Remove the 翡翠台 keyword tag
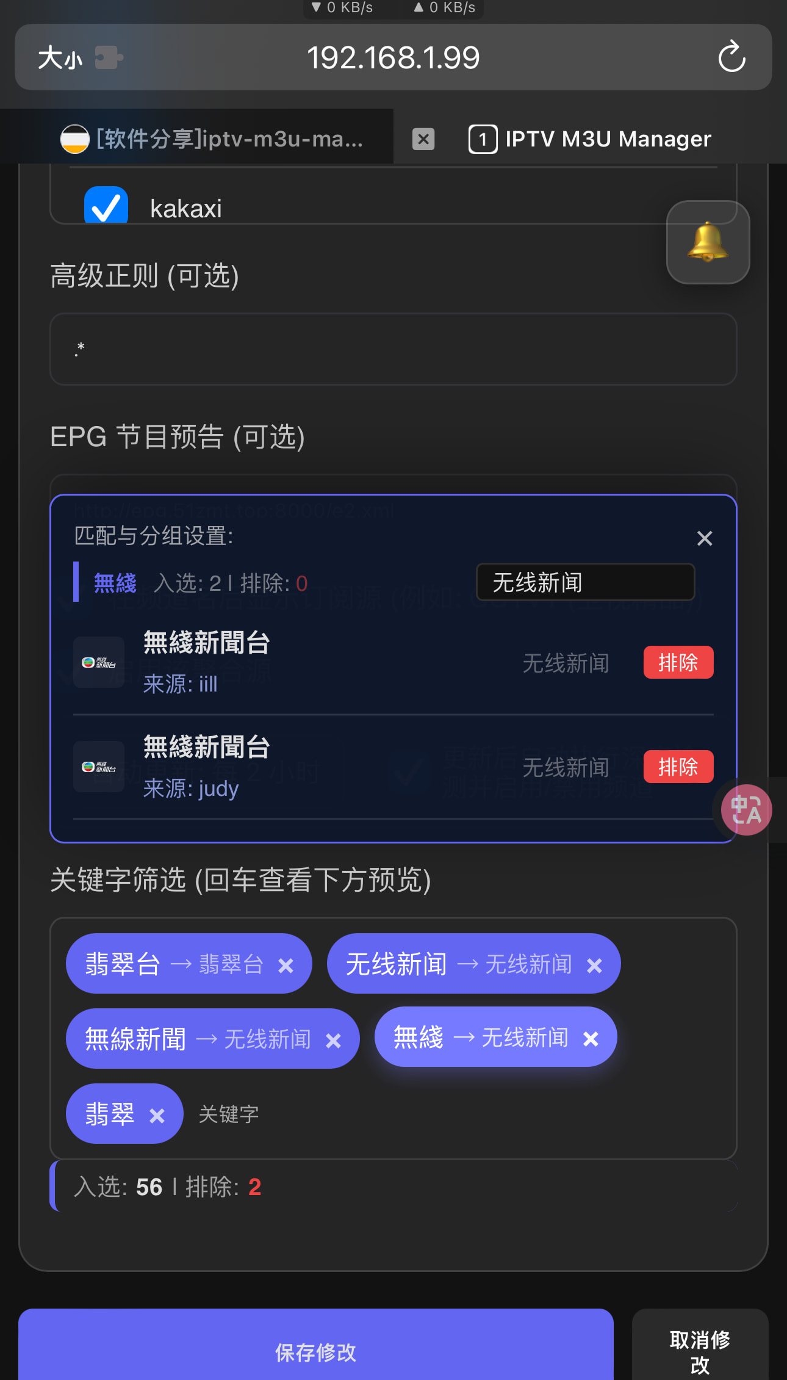 click(x=286, y=966)
